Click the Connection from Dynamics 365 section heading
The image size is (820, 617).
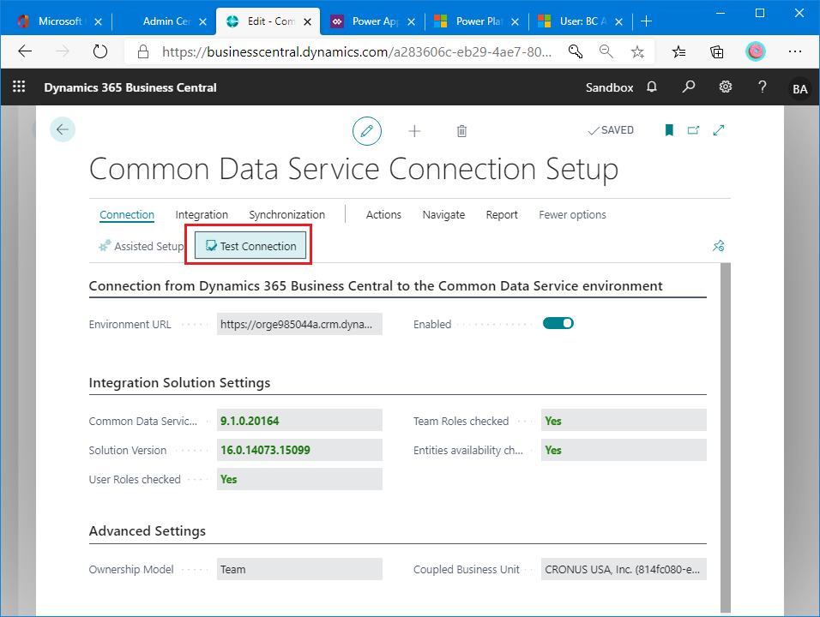[376, 285]
